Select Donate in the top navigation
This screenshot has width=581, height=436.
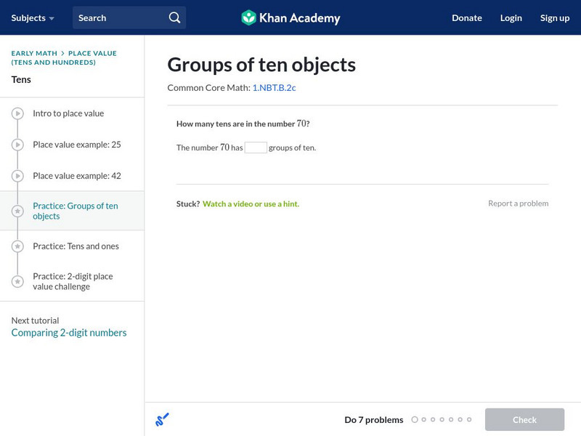[x=466, y=17]
